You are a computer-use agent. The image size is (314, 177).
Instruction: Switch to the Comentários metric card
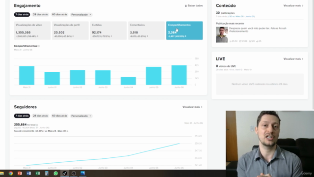click(x=146, y=30)
